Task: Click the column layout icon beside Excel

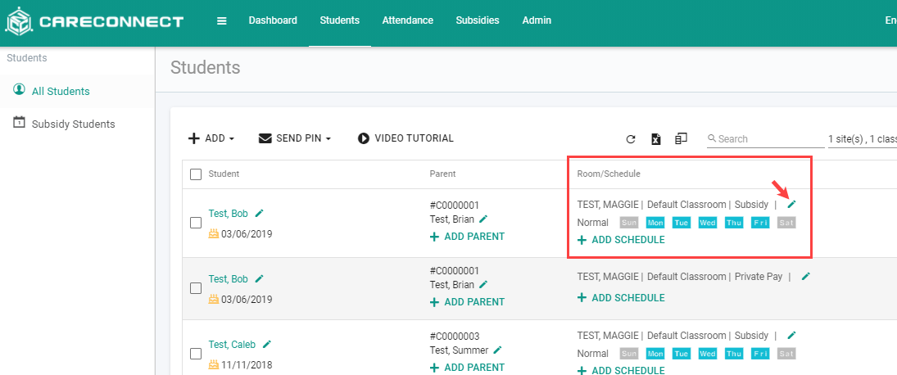Action: click(x=681, y=138)
